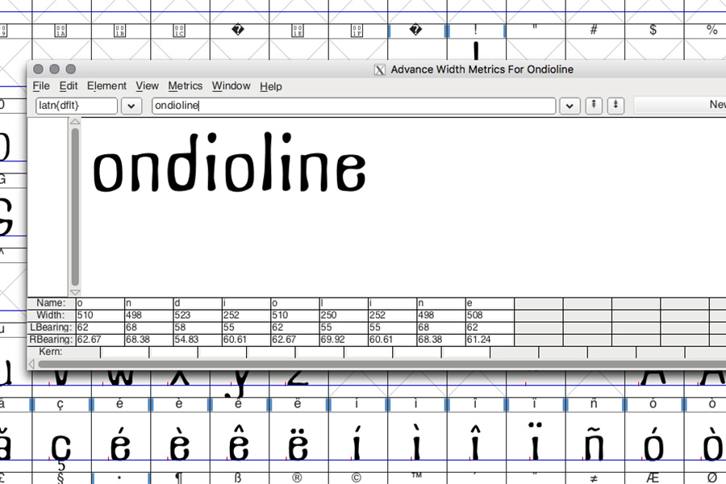The height and width of the screenshot is (484, 726).
Task: Click LBearing value 58 for glyph d
Action: click(x=198, y=327)
